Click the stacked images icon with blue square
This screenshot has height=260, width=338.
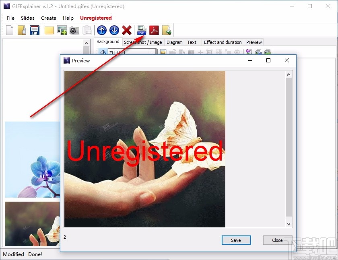coord(258,52)
